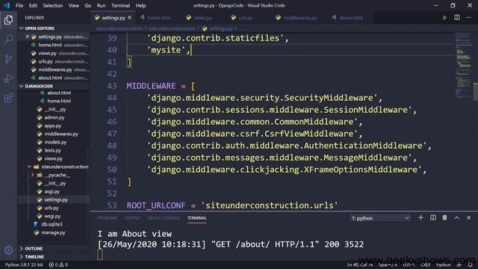
Task: Open the Edit menu
Action: click(33, 5)
